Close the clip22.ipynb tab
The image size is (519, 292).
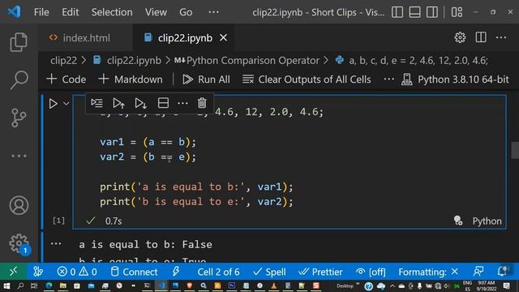point(224,38)
